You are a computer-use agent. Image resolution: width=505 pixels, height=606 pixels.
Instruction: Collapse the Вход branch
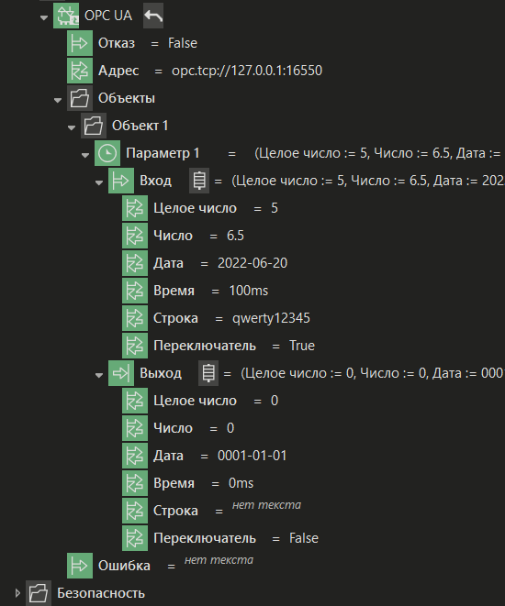point(99,182)
